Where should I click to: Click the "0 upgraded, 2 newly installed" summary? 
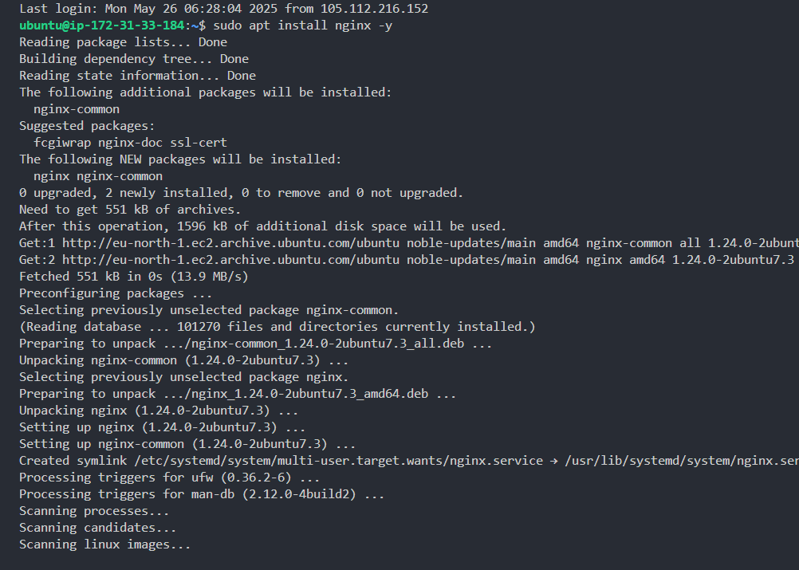coord(241,193)
